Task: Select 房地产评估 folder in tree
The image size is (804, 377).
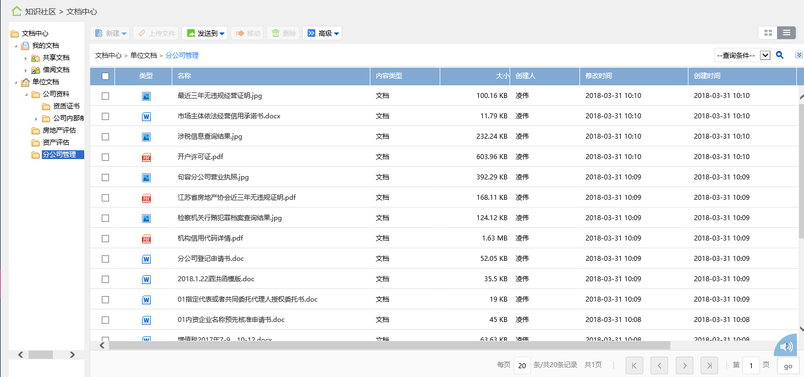Action: [59, 130]
